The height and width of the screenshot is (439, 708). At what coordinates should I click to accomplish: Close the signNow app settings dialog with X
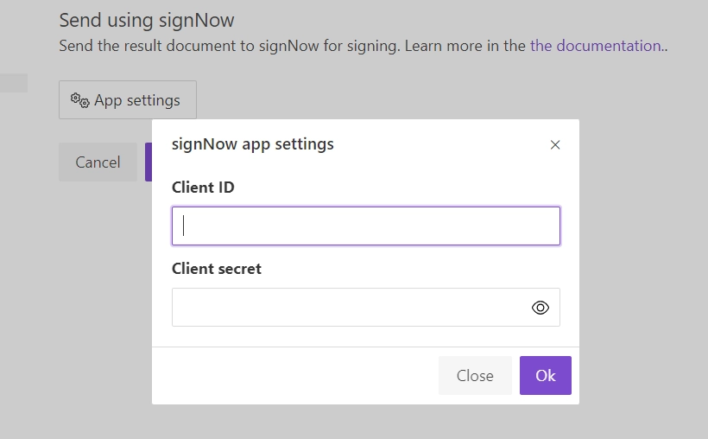[x=555, y=144]
